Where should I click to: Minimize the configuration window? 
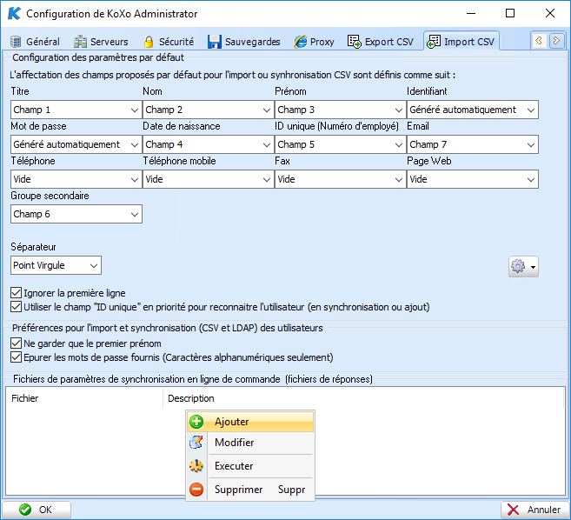point(471,14)
